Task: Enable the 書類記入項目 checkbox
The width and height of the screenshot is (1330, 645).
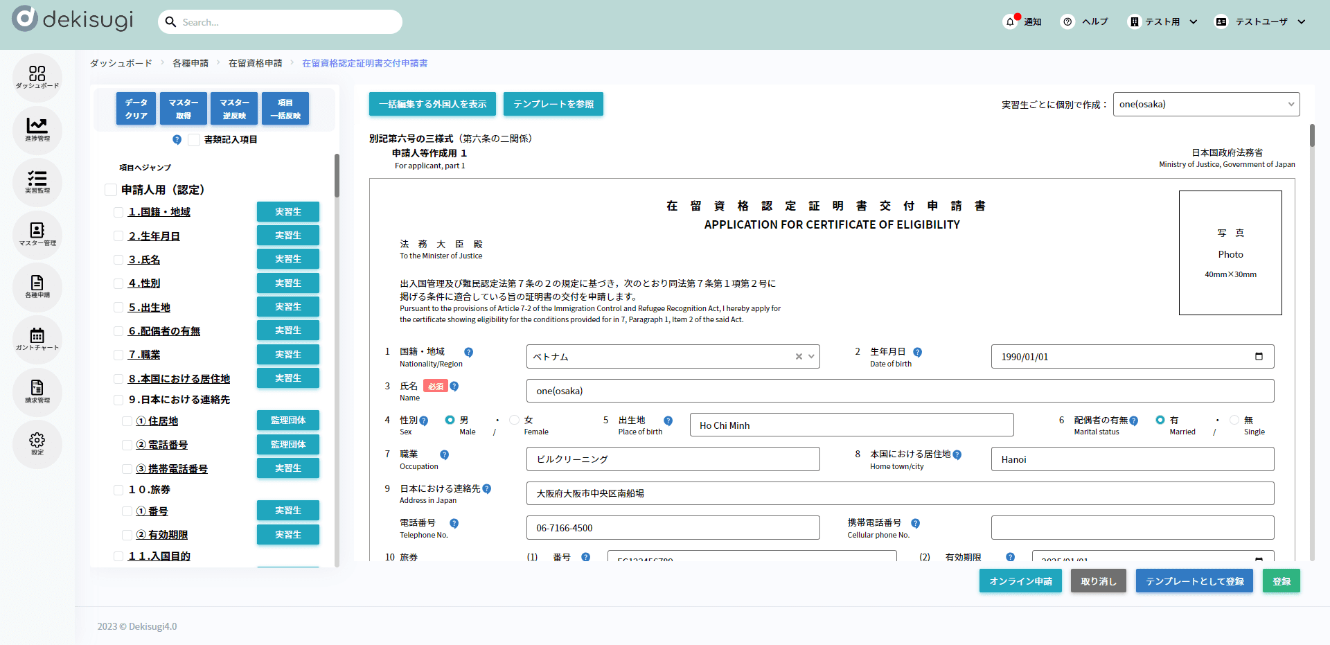Action: click(194, 140)
